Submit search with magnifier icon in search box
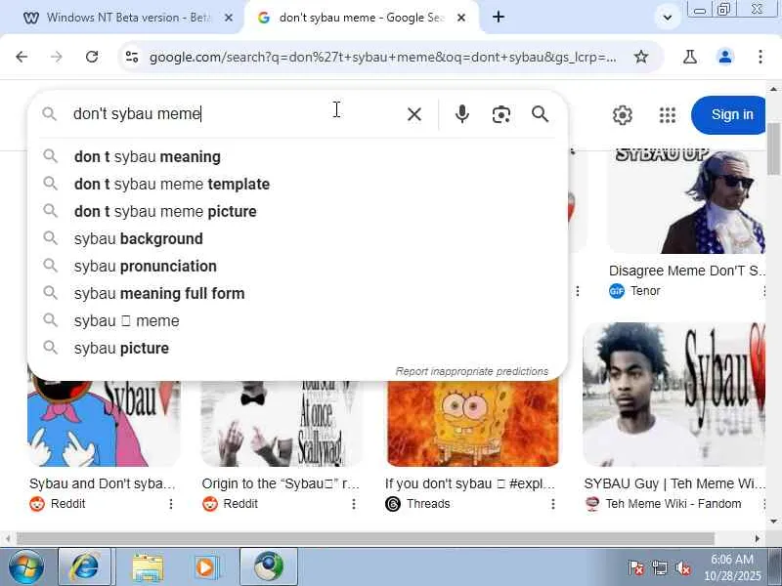The width and height of the screenshot is (782, 586). (541, 114)
